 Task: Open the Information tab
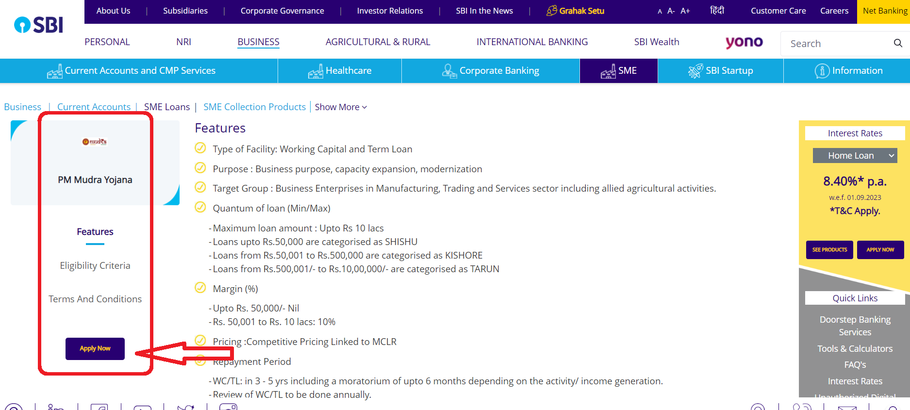847,71
